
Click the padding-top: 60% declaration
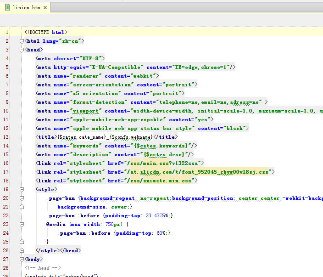[x=142, y=233]
